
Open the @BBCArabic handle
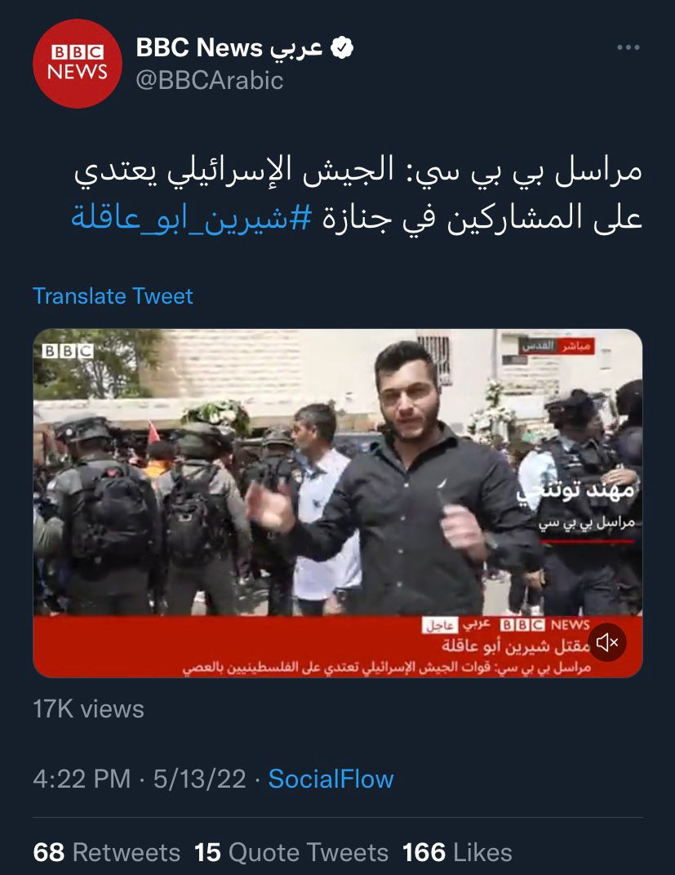click(x=209, y=80)
